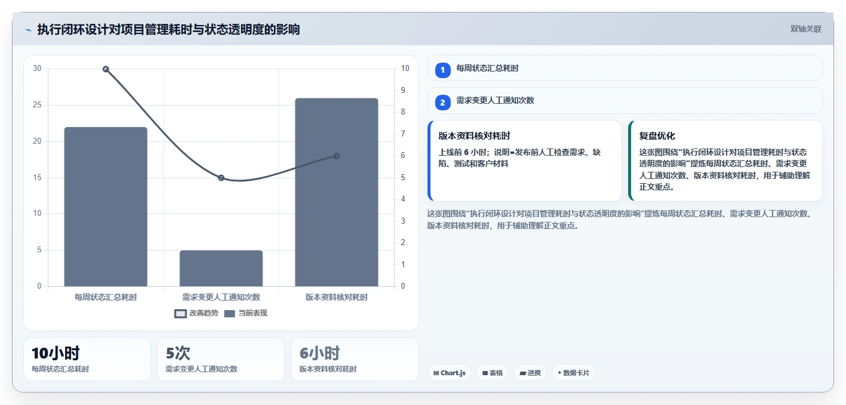Screen dimensions: 846x405
Task: Click the trend line point at value 5
Action: [221, 178]
